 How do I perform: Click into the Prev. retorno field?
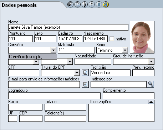143,73
